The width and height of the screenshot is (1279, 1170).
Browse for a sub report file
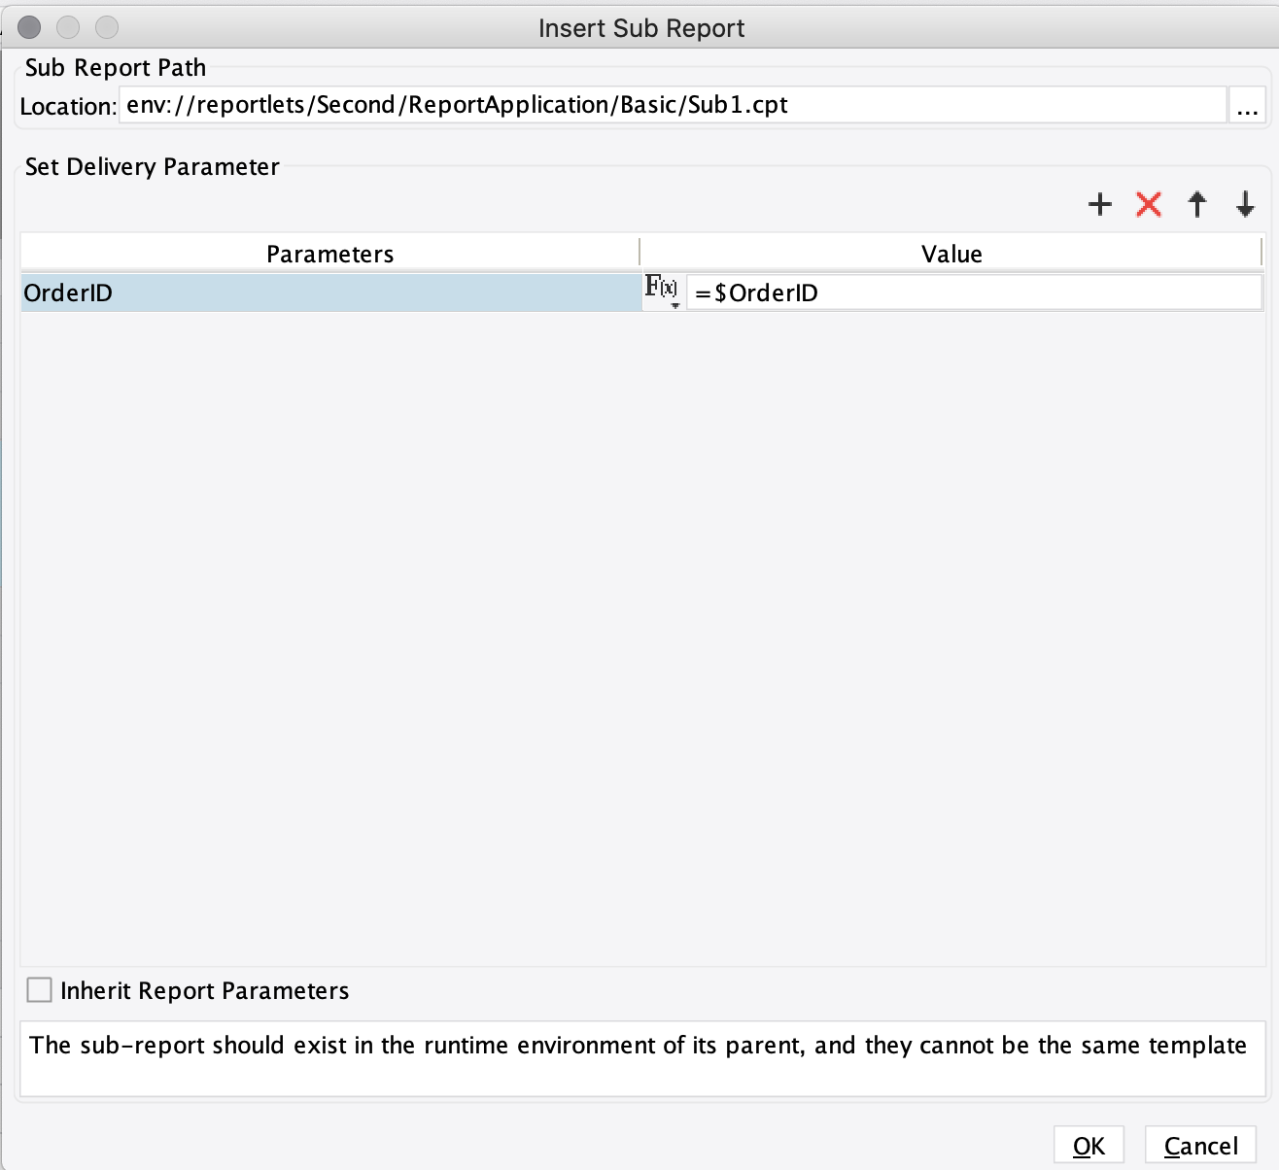[1248, 107]
